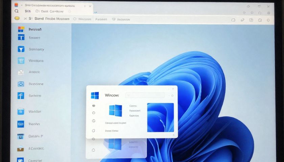Click the long text line under the large logo

click(x=116, y=123)
